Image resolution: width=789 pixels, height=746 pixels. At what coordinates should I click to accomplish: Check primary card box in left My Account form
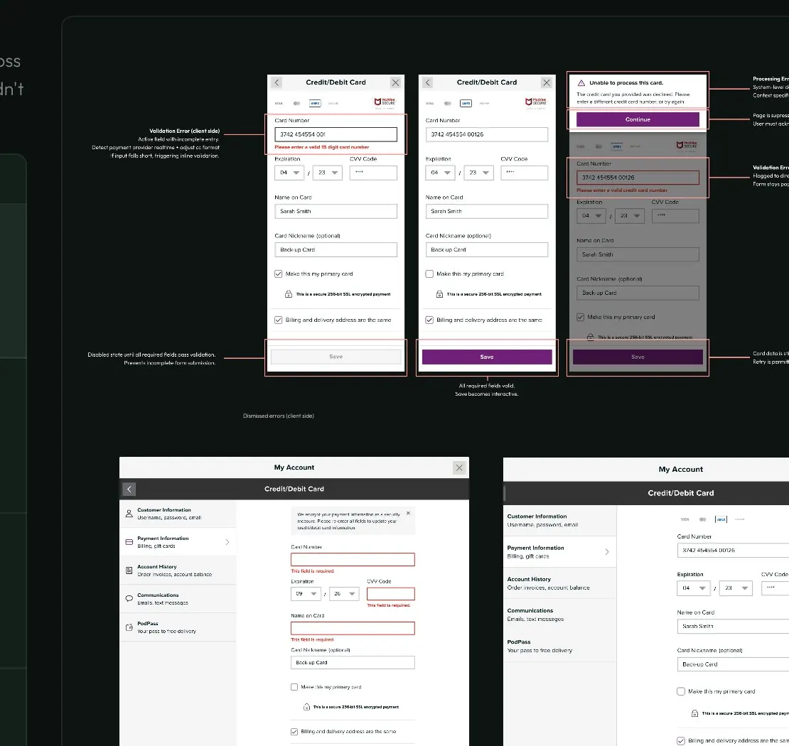294,687
